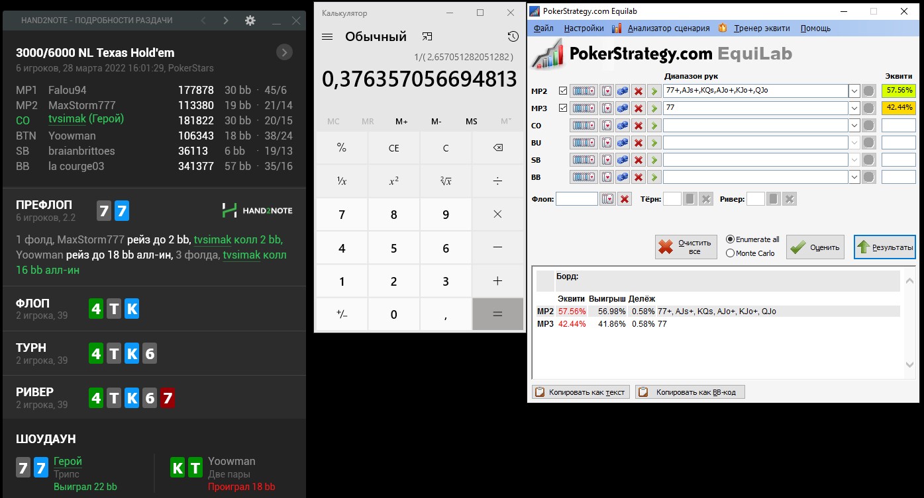
Task: Click results panel scrollbar down arrow
Action: coord(909,365)
